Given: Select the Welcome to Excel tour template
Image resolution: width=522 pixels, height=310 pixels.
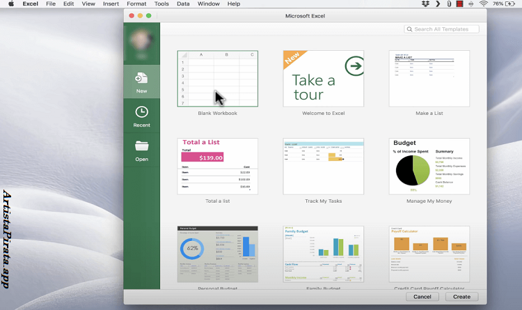Looking at the screenshot, I should [x=323, y=79].
